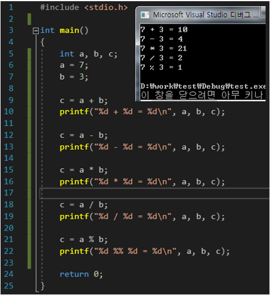The width and height of the screenshot is (270, 295).
Task: Place cursor on 'main' function name
Action: (69, 30)
